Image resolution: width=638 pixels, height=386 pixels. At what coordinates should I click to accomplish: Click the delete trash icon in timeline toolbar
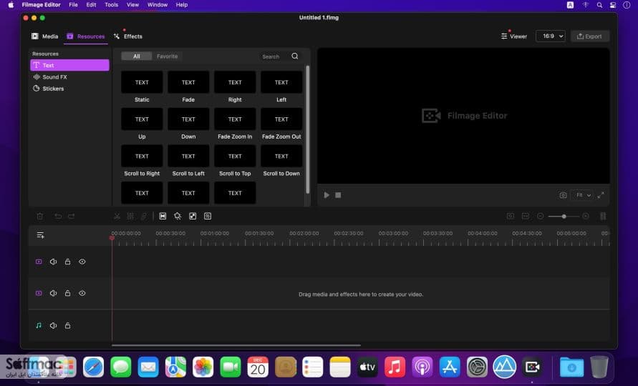pos(40,216)
